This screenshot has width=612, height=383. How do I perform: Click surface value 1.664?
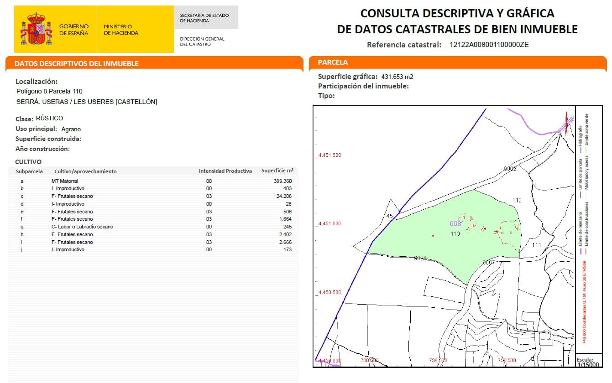pos(286,219)
